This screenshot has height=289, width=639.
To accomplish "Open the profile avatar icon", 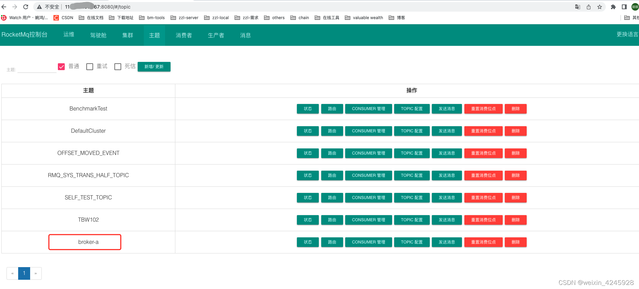I will coord(635,7).
